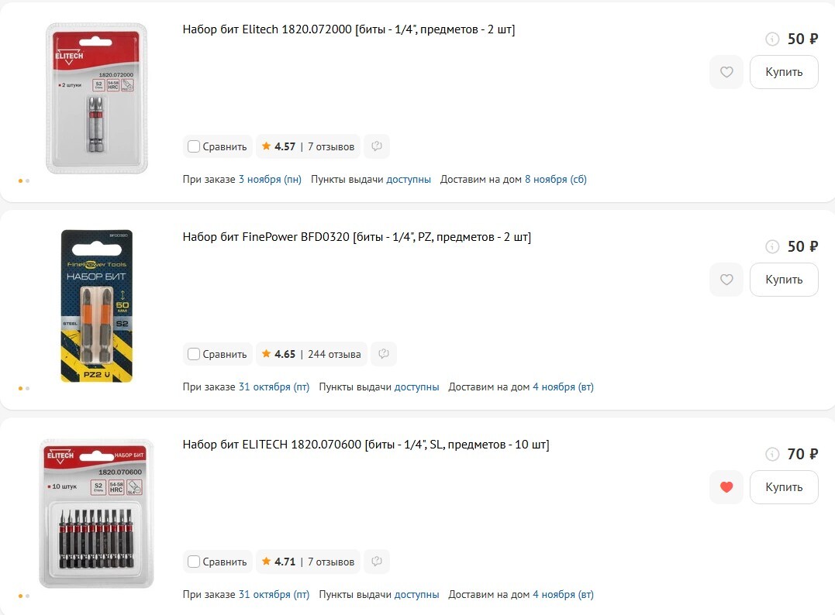Click the 3 ноября (пн) order date
Screen dimensions: 835x615
(270, 179)
